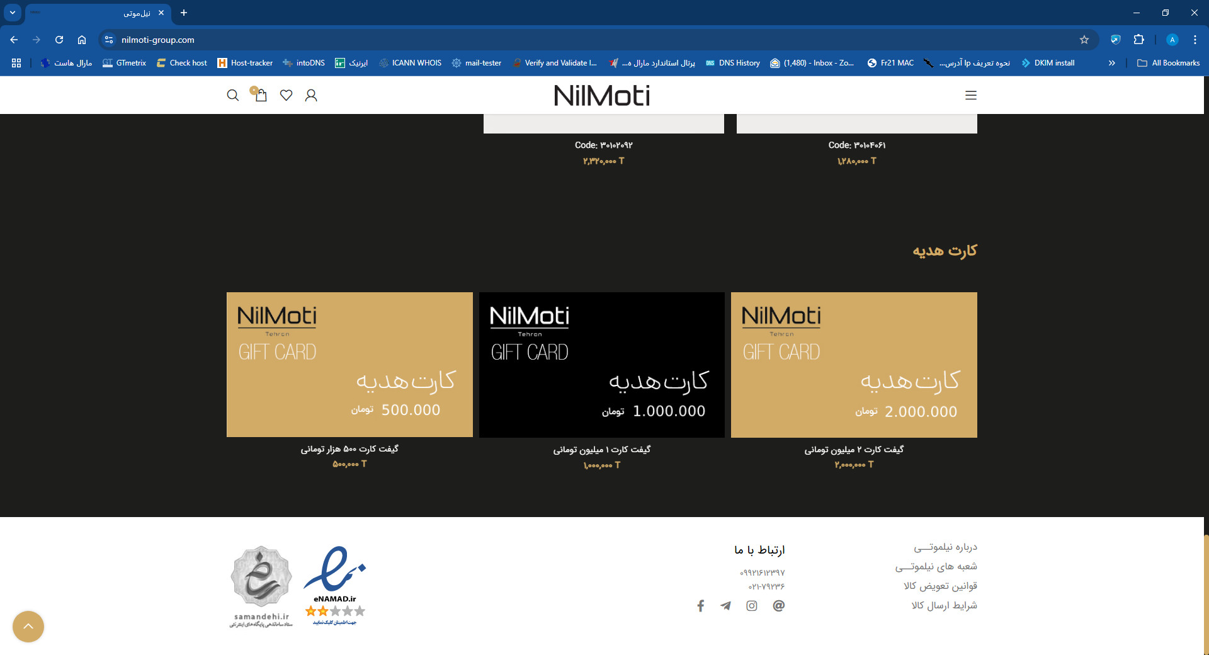Click the search magnifier icon in site header
1209x655 pixels.
point(232,95)
